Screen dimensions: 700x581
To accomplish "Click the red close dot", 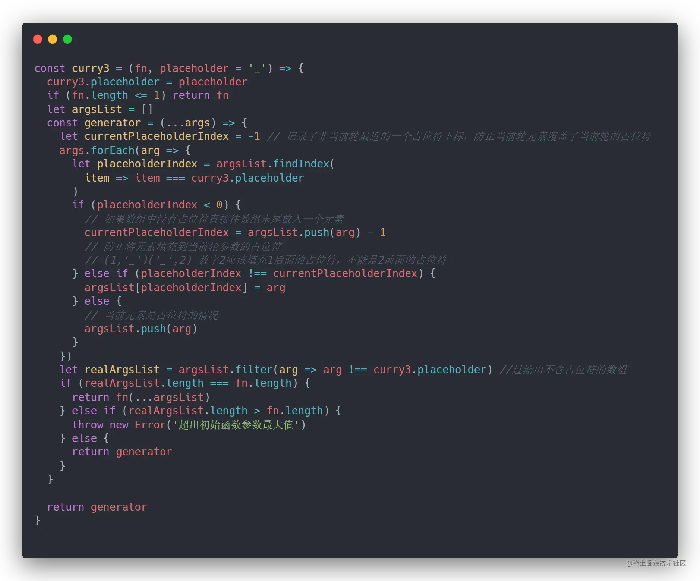I will (38, 39).
